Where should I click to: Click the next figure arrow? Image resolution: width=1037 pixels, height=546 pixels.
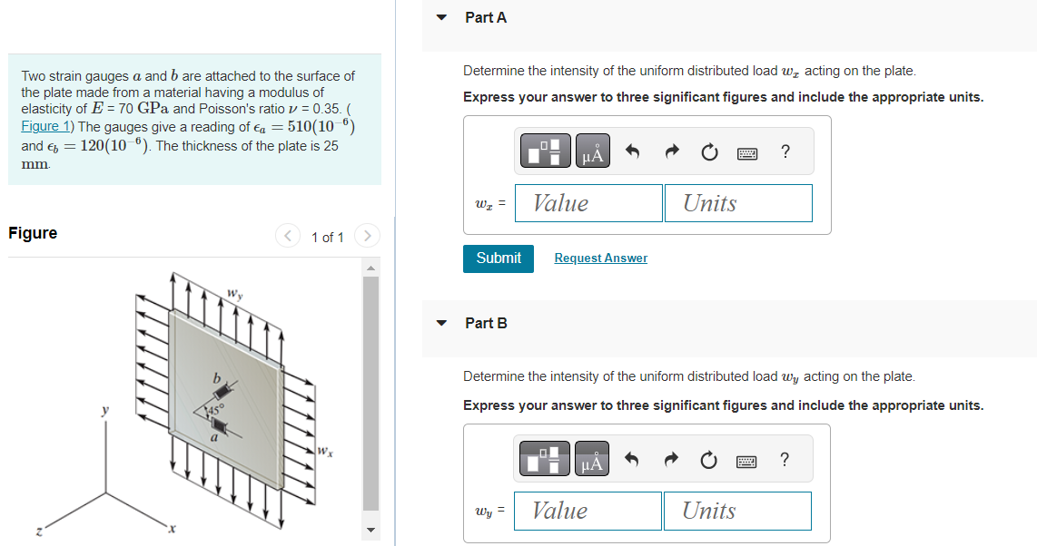tap(366, 236)
